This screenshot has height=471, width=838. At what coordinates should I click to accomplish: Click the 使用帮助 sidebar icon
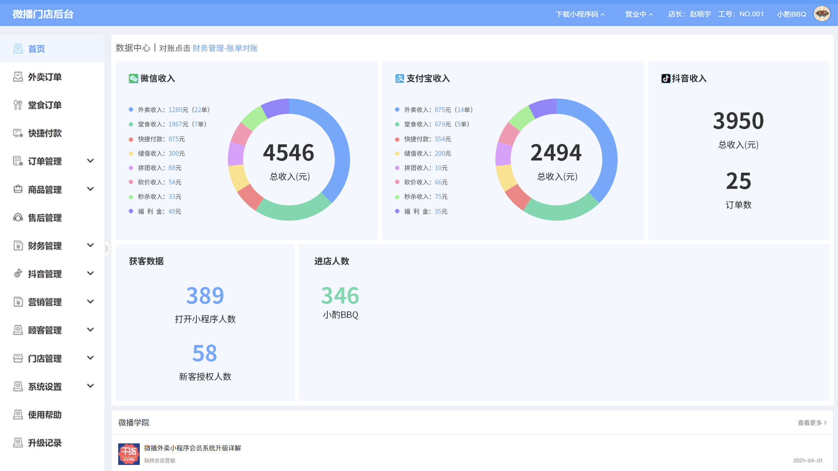click(18, 414)
